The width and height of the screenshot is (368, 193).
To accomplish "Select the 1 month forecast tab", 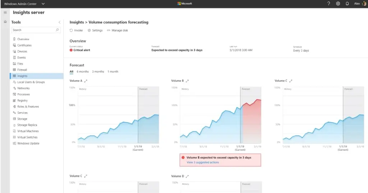I will 113,72.
